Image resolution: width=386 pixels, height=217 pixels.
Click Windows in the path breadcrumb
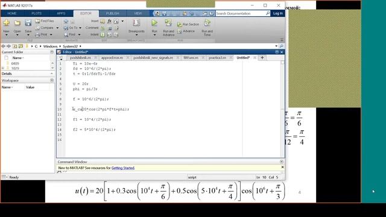coord(50,46)
